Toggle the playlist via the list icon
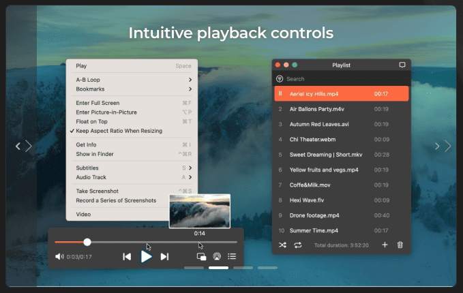Viewport: 463px width, 293px height. tap(232, 256)
